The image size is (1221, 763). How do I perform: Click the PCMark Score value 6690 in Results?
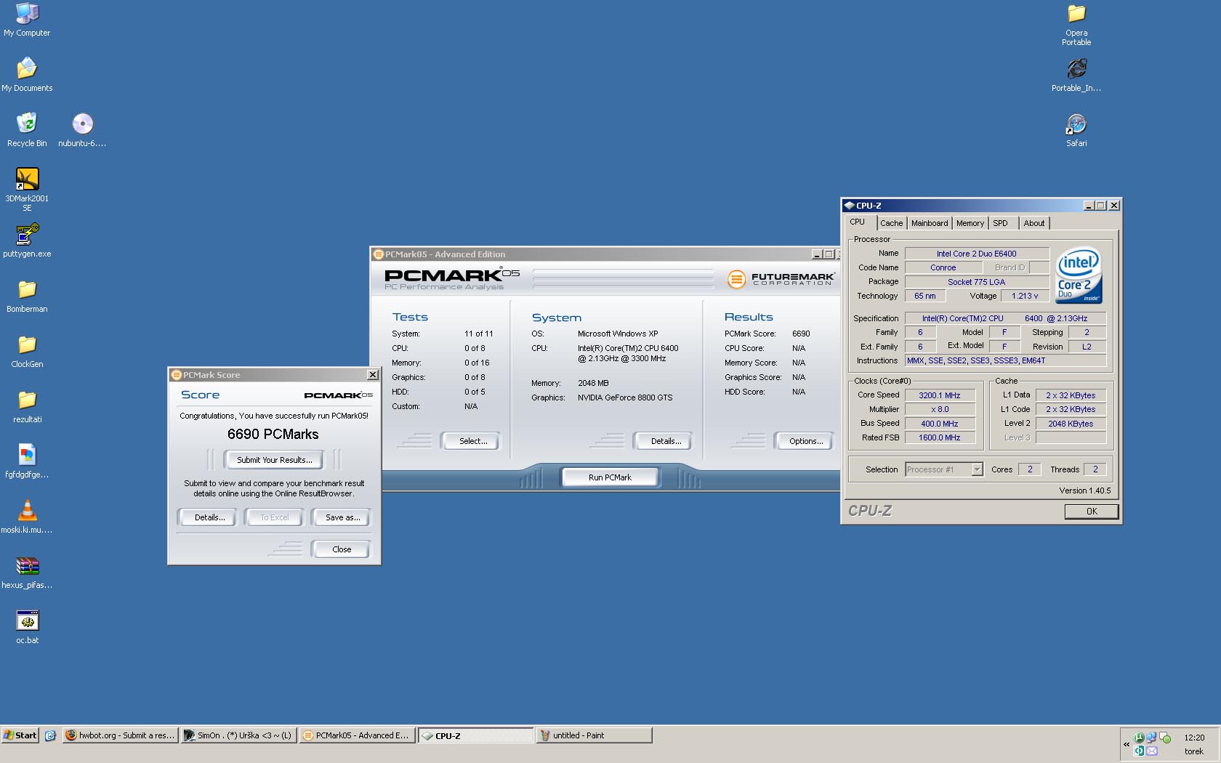tap(801, 334)
